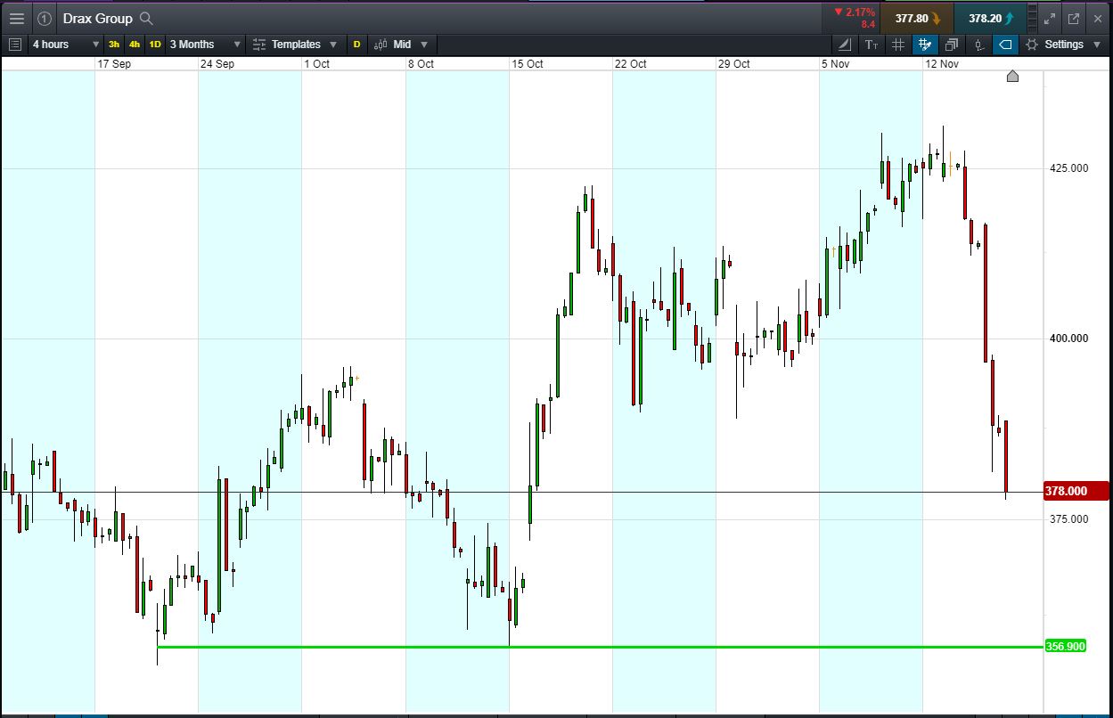
Task: Click the 12 Nov date label
Action: [x=942, y=63]
